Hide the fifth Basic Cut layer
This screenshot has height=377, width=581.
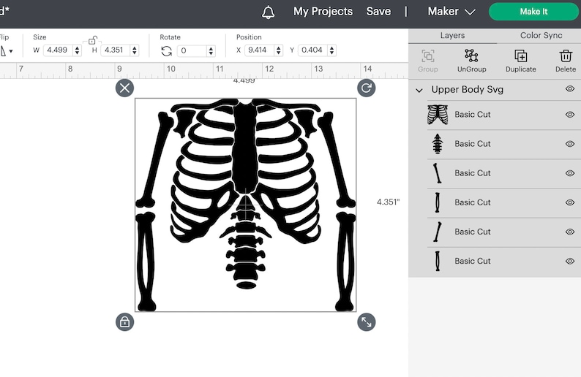coord(570,232)
